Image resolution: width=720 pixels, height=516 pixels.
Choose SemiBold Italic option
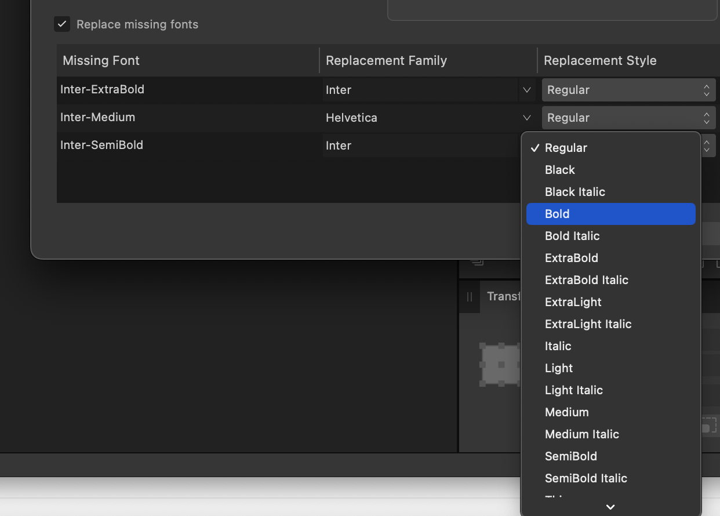610,478
